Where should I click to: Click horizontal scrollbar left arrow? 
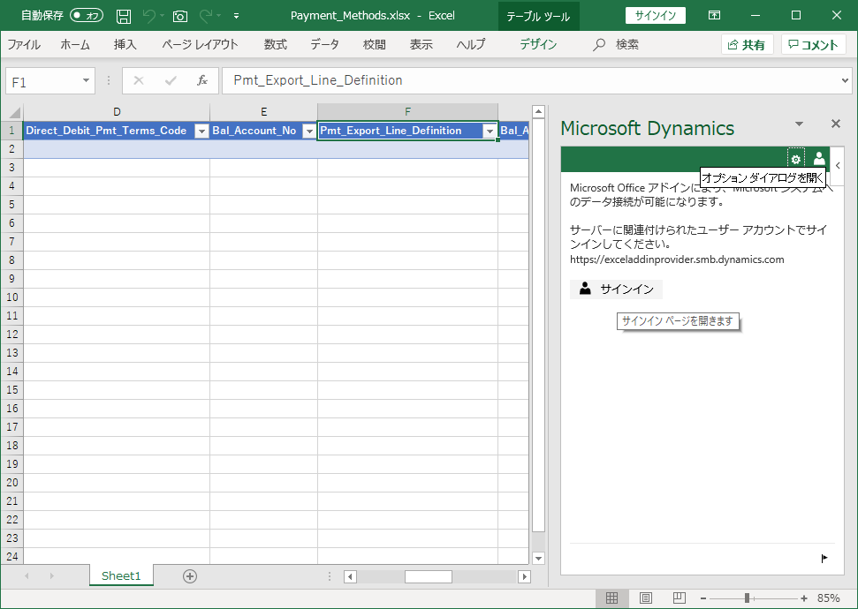pyautogui.click(x=350, y=576)
